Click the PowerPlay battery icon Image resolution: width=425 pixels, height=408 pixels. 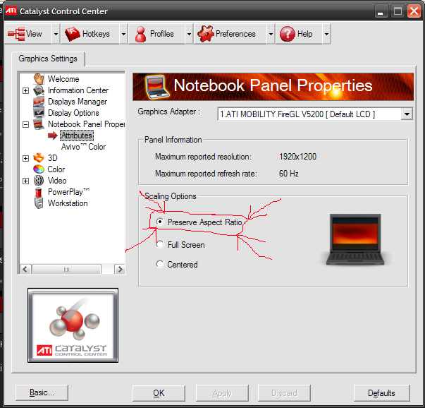[39, 192]
